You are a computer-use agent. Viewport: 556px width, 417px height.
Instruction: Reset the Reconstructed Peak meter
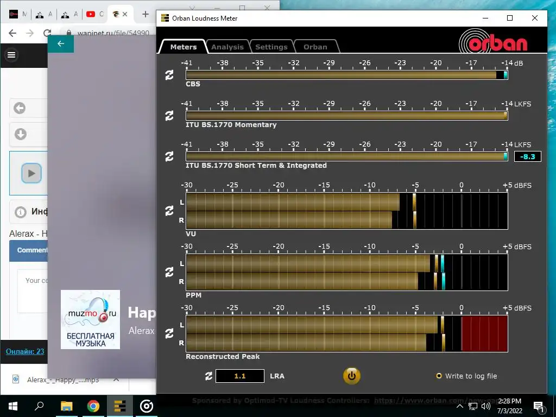[x=169, y=333]
